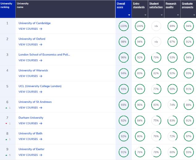Screen dimensions: 196x160
Task: Click View Courses for Durham University
Action: coord(30,123)
